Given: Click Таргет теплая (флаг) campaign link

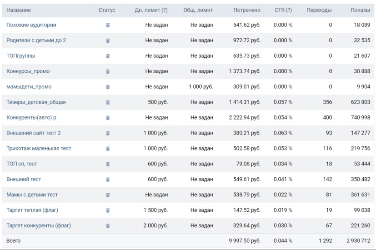Looking at the screenshot, I should point(32,210).
